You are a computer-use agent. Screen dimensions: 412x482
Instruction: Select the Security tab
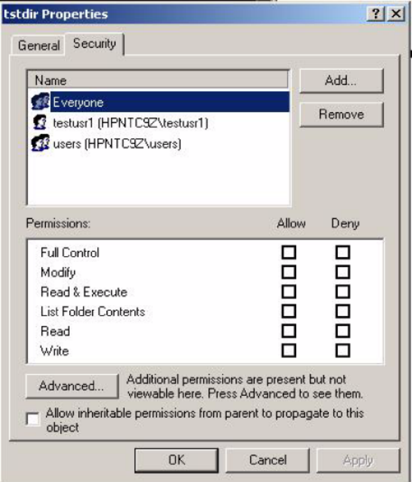tap(95, 44)
